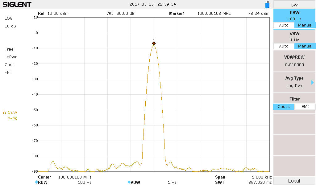
Task: Select the VBW/RBW ratio softkey
Action: click(x=294, y=61)
